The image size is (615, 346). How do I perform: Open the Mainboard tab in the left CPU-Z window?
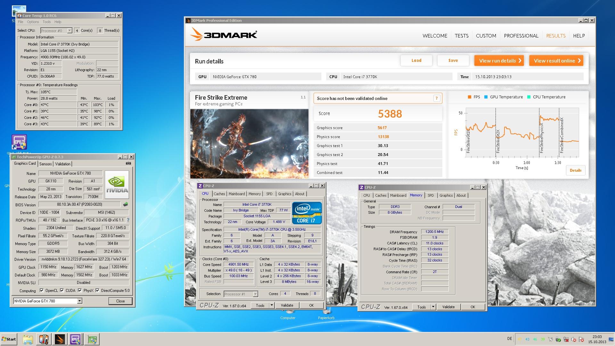[237, 194]
